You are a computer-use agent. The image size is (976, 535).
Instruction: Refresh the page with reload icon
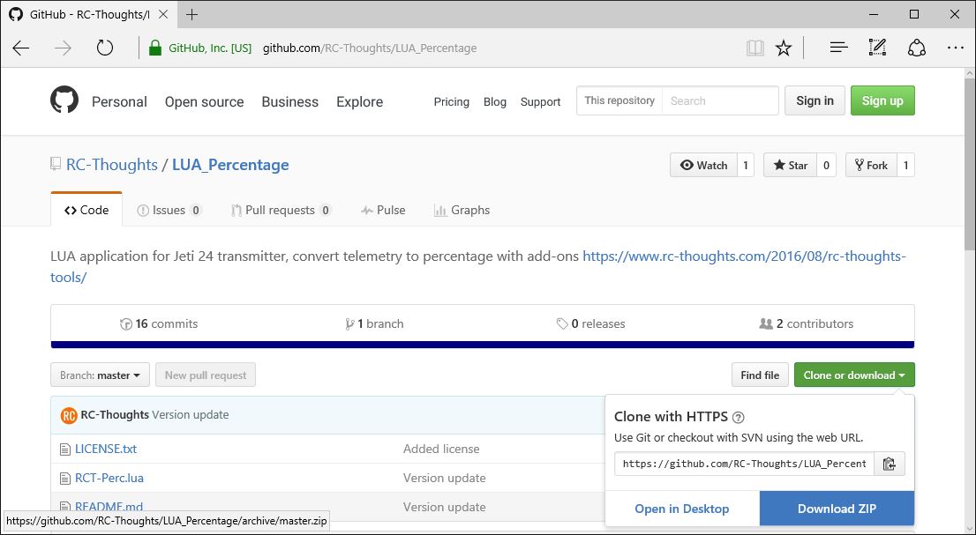[x=104, y=48]
